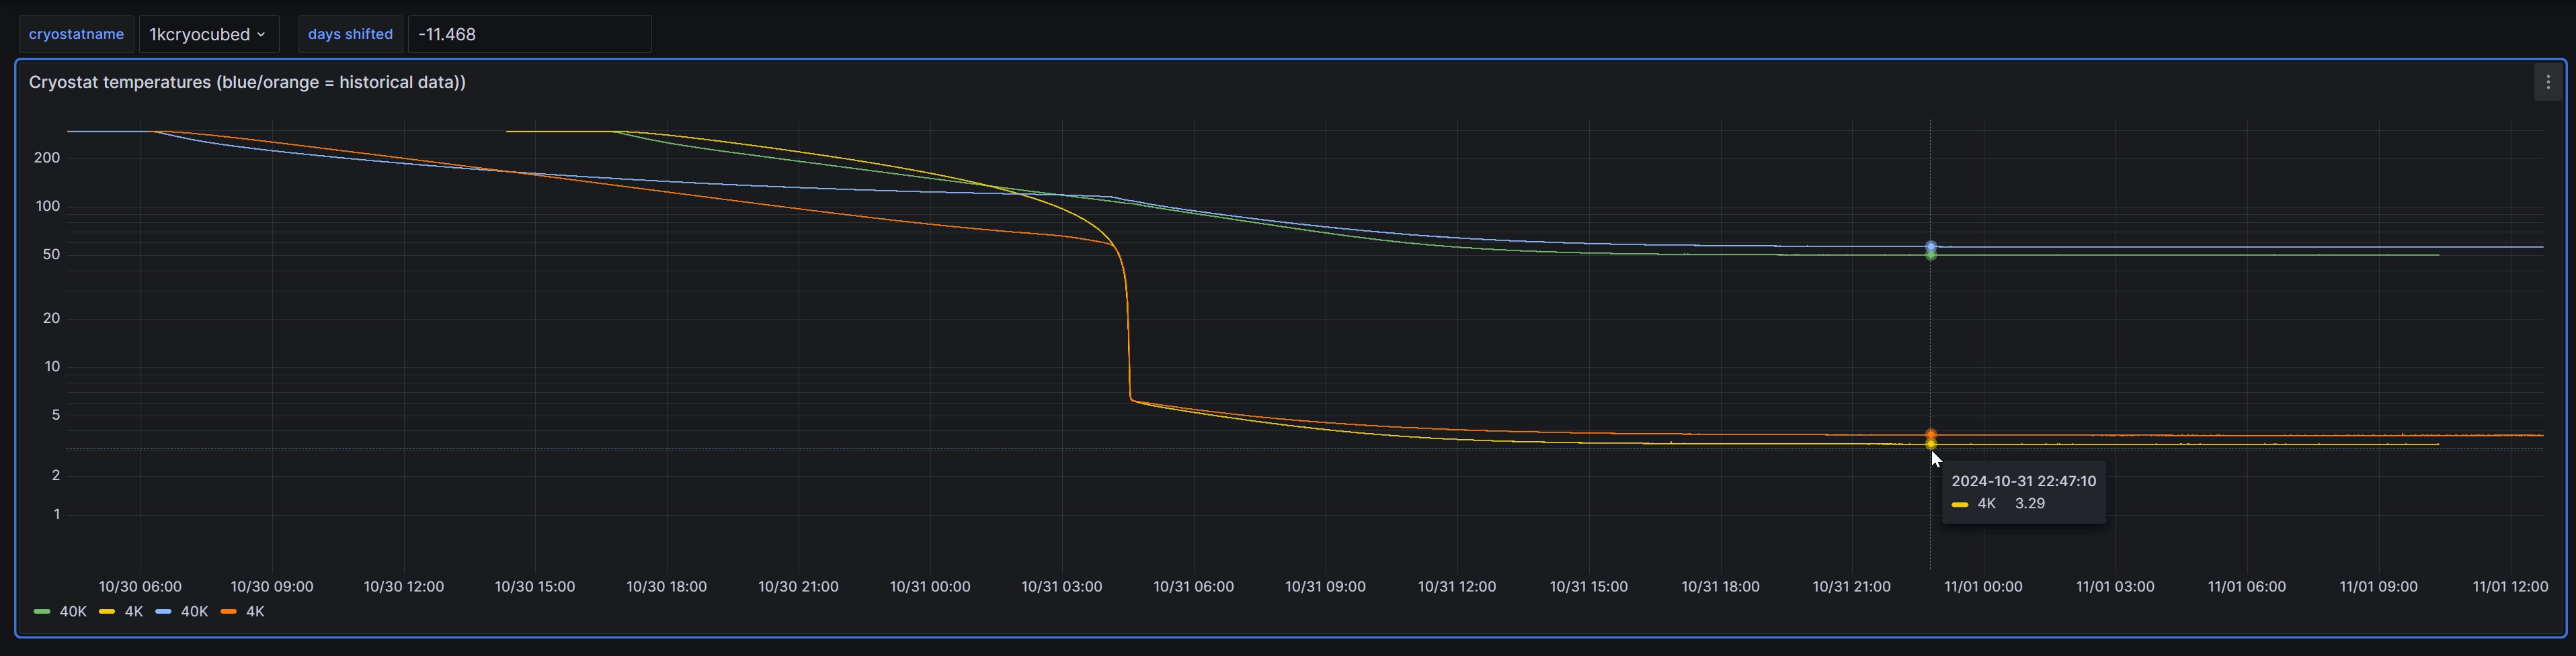This screenshot has width=2576, height=656.
Task: Click the 100 y-axis label
Action: click(47, 207)
